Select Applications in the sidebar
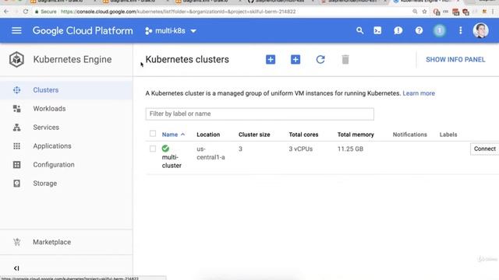This screenshot has width=499, height=280. click(x=52, y=146)
